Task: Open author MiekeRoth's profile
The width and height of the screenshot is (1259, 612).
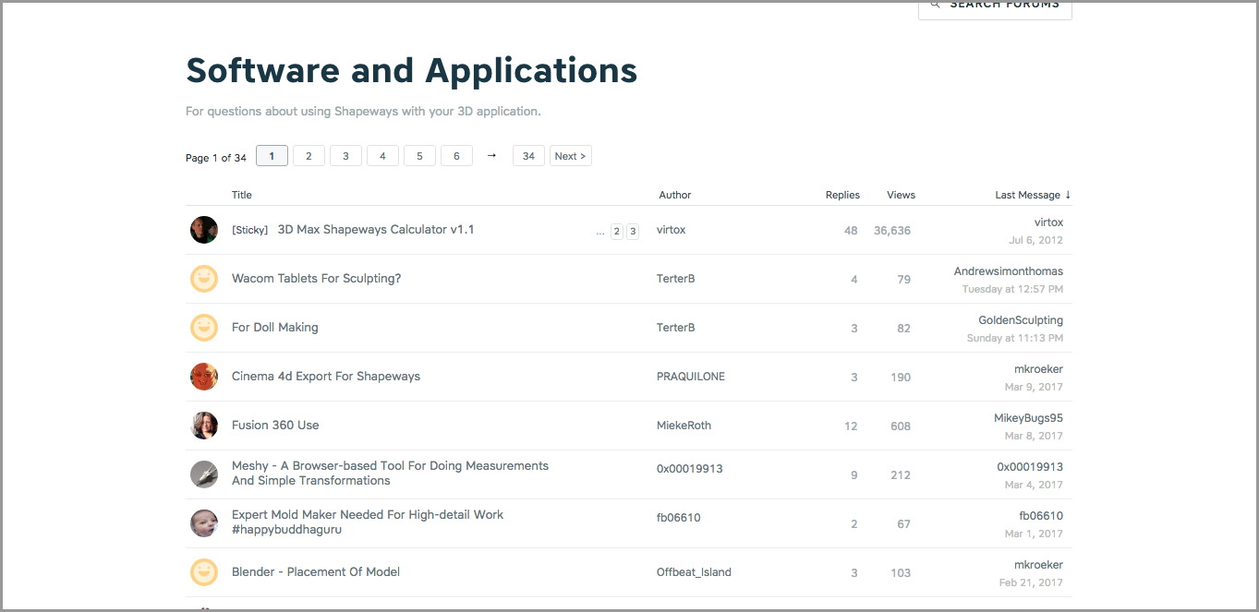Action: (x=684, y=426)
